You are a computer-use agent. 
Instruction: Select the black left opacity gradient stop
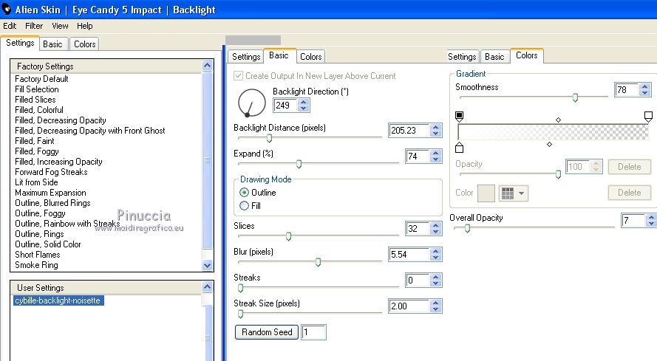tap(459, 116)
